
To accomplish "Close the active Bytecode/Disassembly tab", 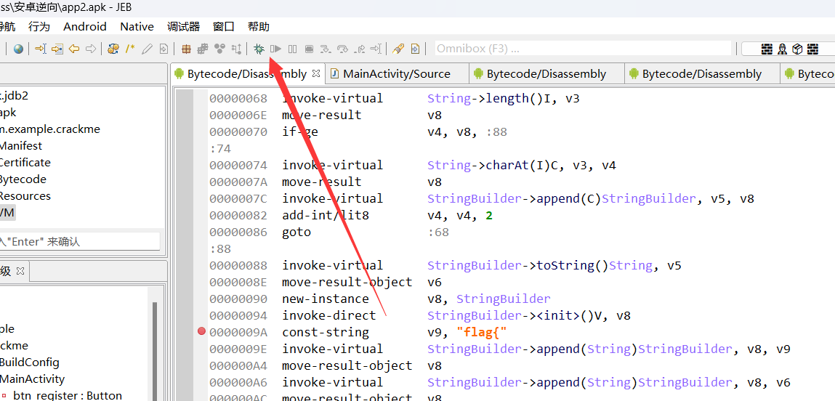I will 316,73.
